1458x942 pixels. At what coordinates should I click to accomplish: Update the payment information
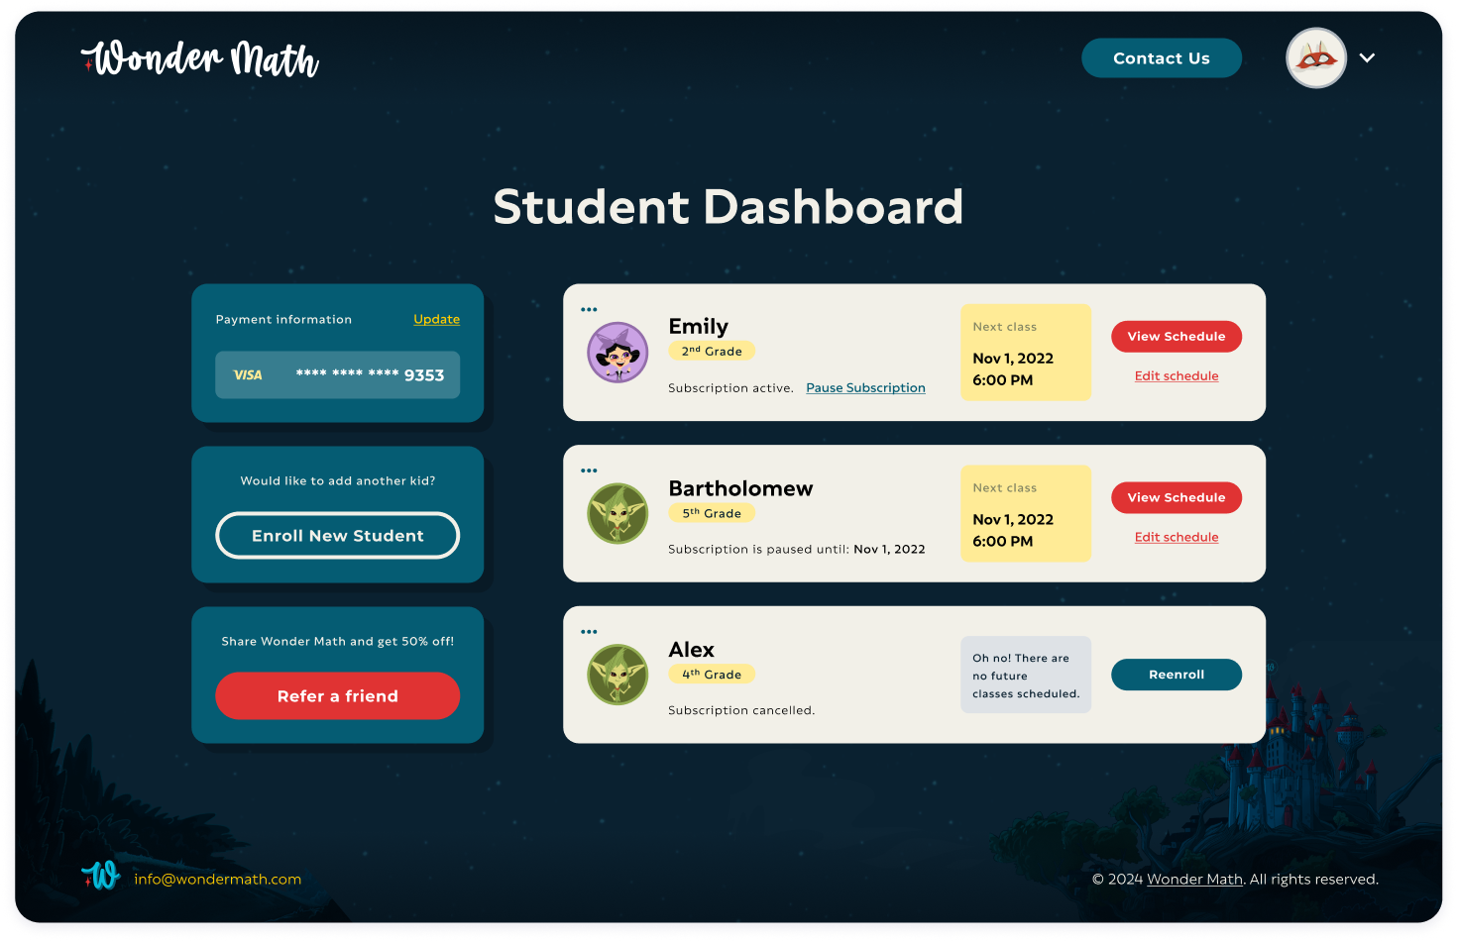[436, 319]
